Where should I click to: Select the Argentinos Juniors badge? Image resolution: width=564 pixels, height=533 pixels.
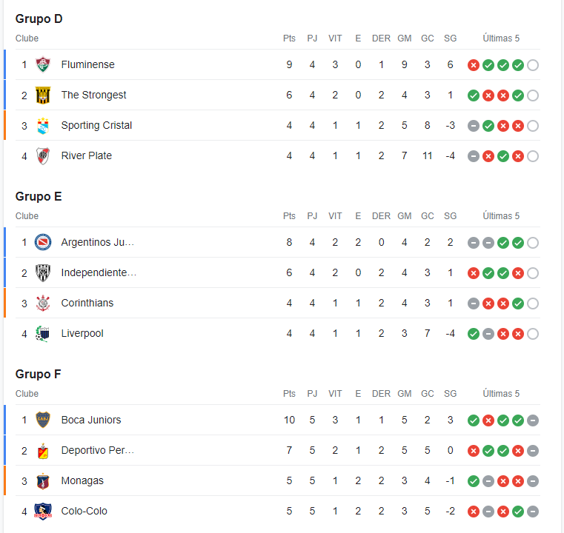pyautogui.click(x=43, y=242)
